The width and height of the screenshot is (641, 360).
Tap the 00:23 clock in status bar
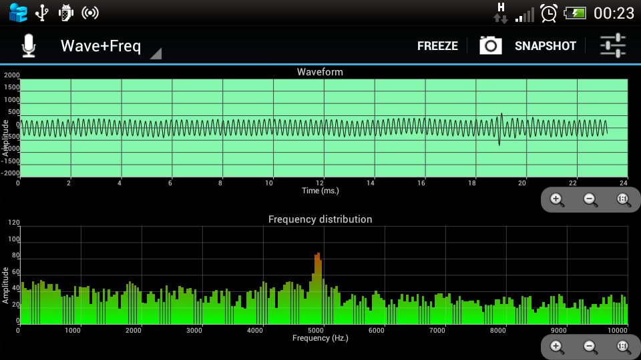tap(614, 13)
